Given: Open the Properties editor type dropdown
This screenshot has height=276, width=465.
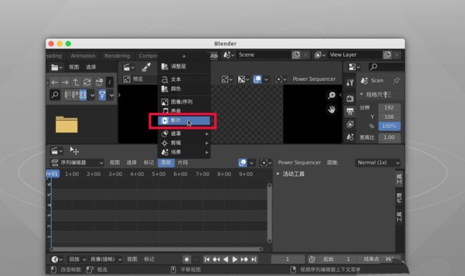Looking at the screenshot, I should 354,67.
